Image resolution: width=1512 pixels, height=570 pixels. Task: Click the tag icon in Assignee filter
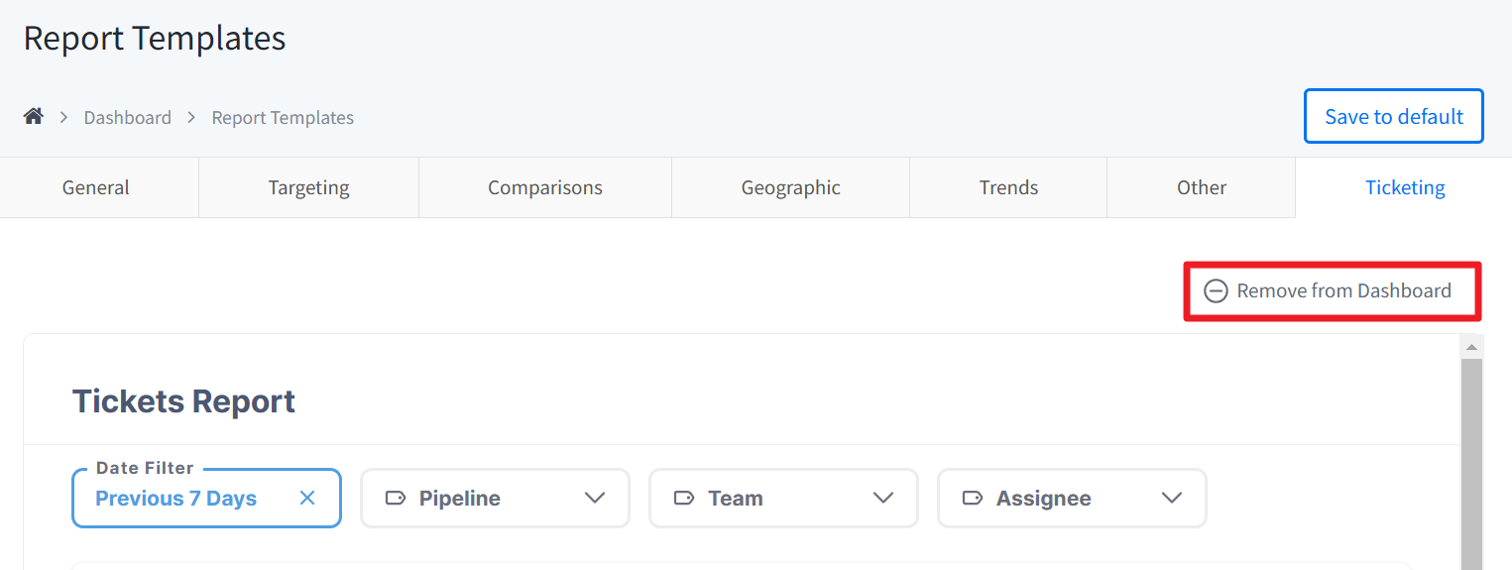(x=973, y=498)
